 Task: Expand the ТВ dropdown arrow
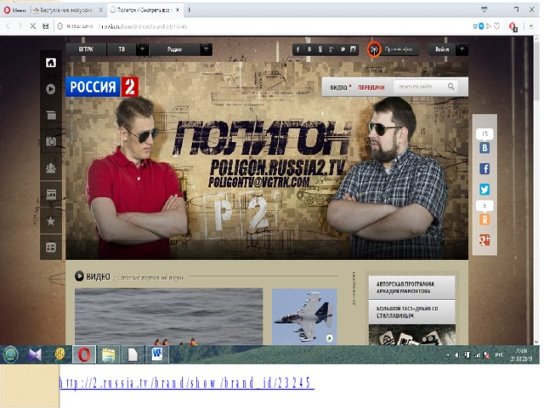(142, 49)
